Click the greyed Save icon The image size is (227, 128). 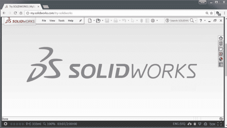coord(107,20)
